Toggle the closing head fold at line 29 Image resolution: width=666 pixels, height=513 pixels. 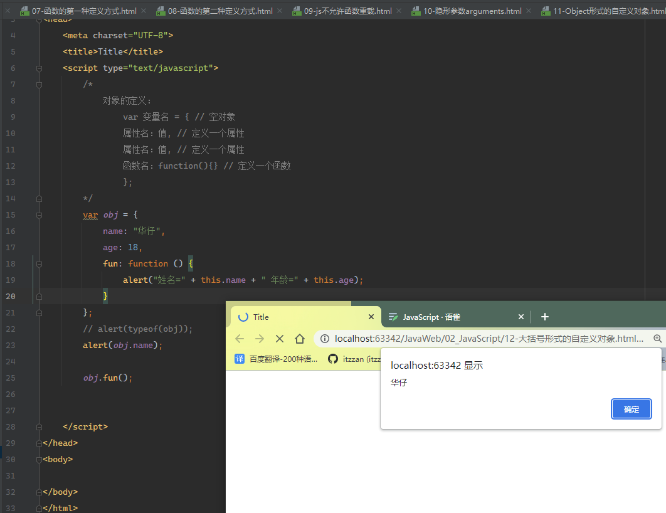click(39, 443)
